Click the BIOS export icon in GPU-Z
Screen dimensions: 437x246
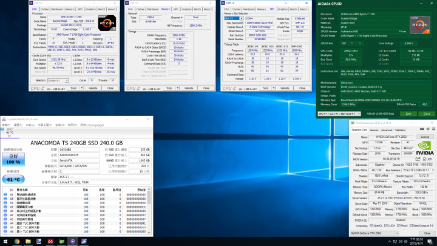tap(418, 159)
